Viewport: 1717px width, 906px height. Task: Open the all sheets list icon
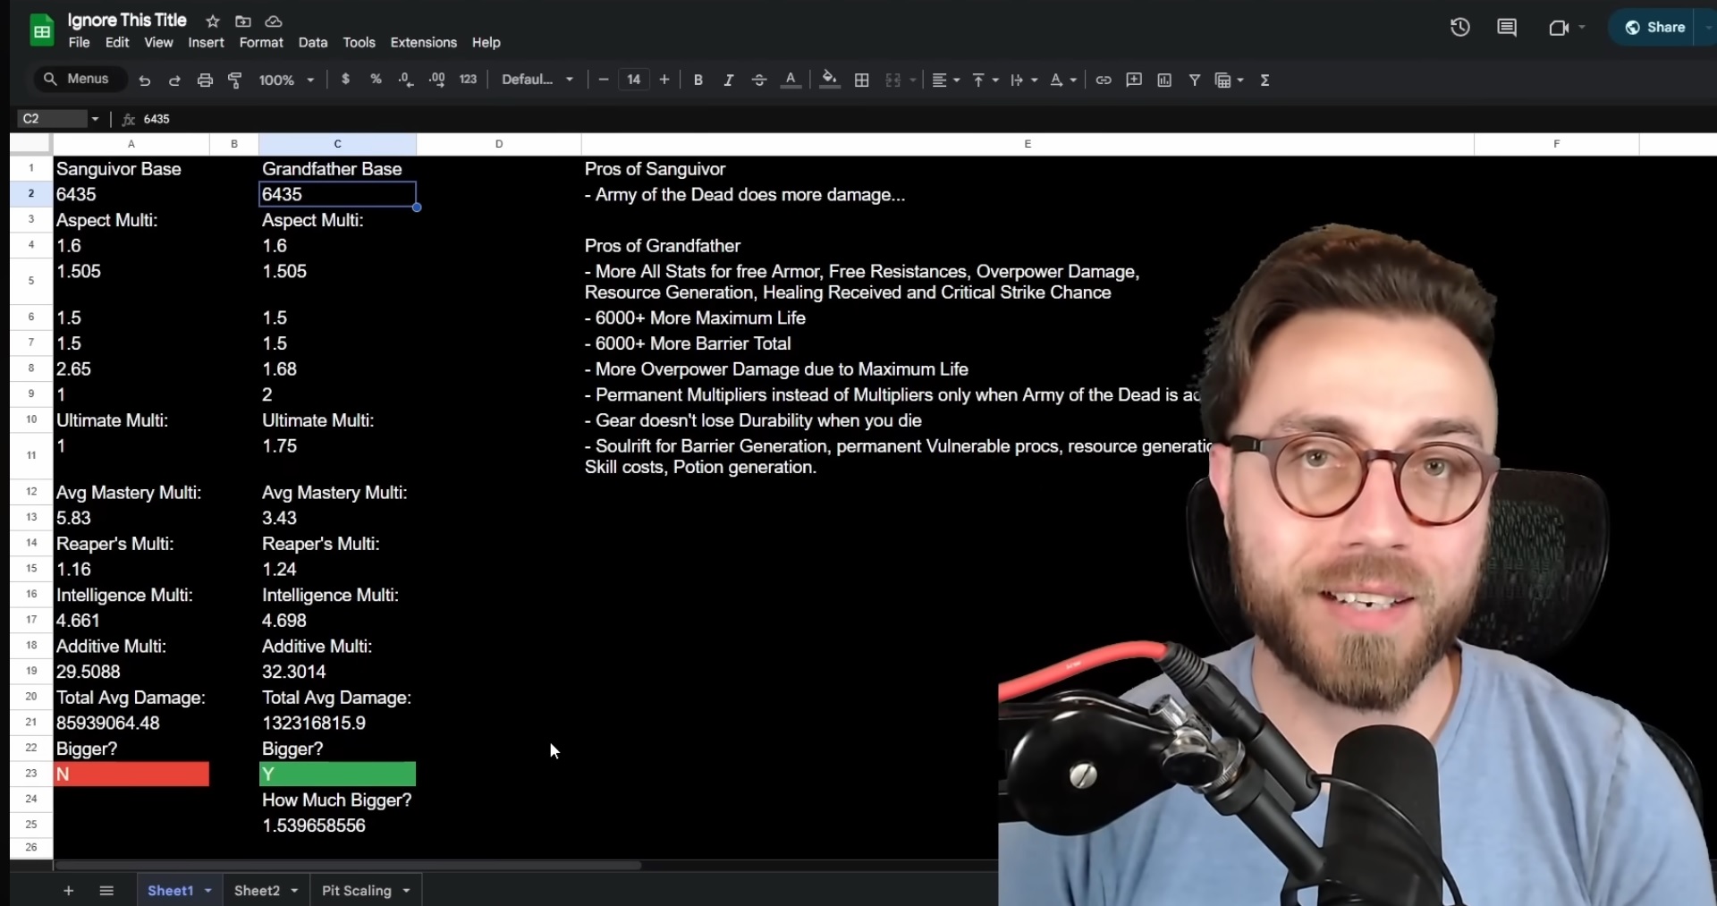pos(106,891)
